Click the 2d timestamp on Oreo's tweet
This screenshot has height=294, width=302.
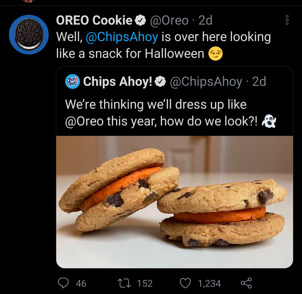[205, 20]
